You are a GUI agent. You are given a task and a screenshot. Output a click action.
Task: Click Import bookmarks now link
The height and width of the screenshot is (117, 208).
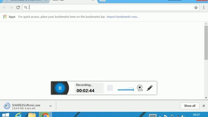[123, 17]
